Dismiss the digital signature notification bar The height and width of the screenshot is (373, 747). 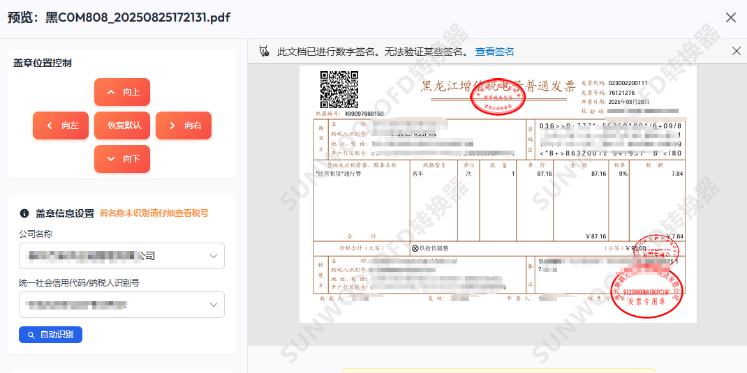(736, 51)
